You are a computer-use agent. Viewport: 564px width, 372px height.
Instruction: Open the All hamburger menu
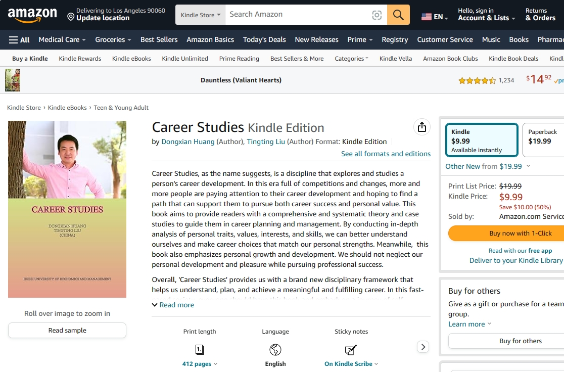19,39
